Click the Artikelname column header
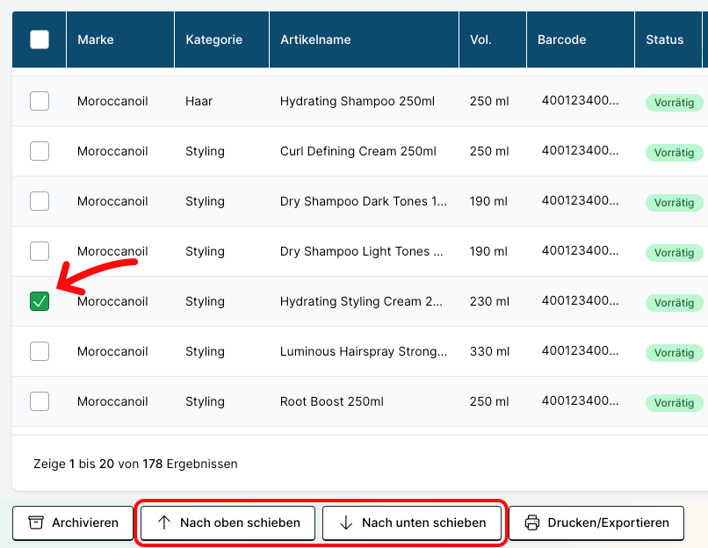708x548 pixels. click(315, 40)
